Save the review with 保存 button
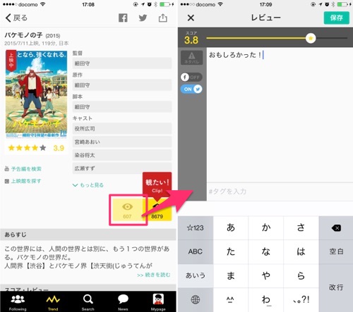The height and width of the screenshot is (312, 353). coord(336,18)
